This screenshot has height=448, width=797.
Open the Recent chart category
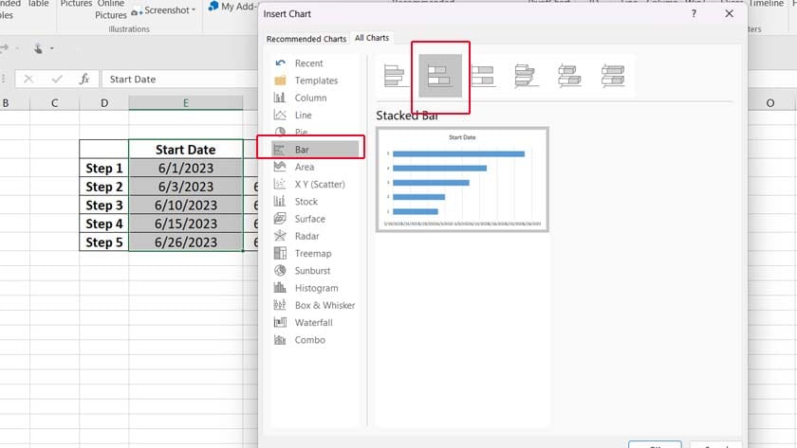point(315,63)
